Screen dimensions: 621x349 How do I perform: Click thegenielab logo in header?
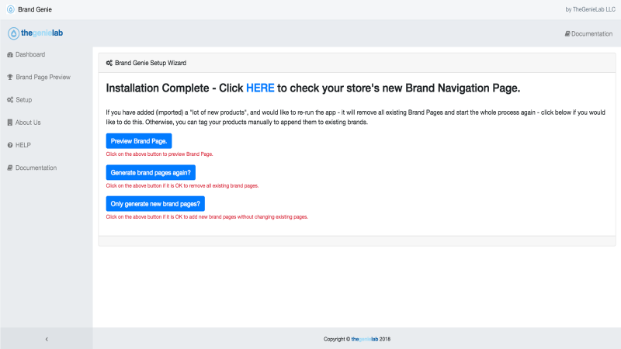(35, 33)
